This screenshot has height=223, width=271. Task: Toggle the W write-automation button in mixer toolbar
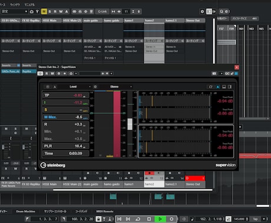(61, 12)
